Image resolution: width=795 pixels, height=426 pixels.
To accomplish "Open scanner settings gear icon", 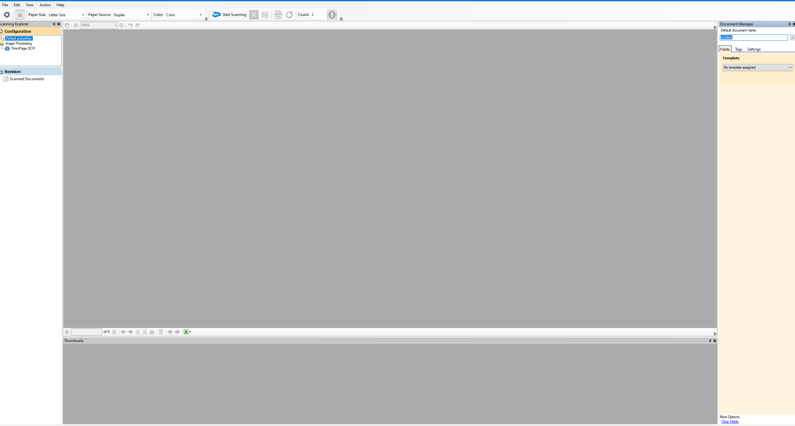I will pyautogui.click(x=7, y=15).
